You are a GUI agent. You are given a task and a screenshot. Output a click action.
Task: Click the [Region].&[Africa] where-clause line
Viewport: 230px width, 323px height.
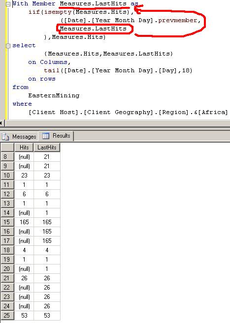tap(128, 112)
